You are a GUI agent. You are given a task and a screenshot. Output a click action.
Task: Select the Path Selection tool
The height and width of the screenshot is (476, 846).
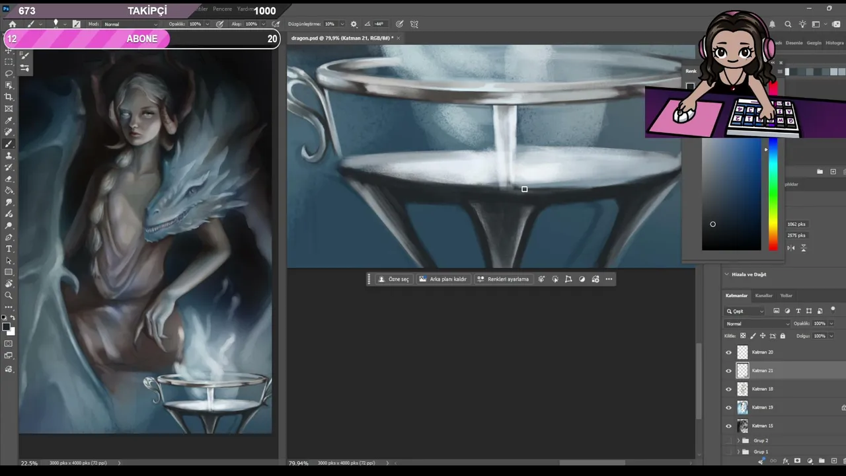[x=9, y=261]
